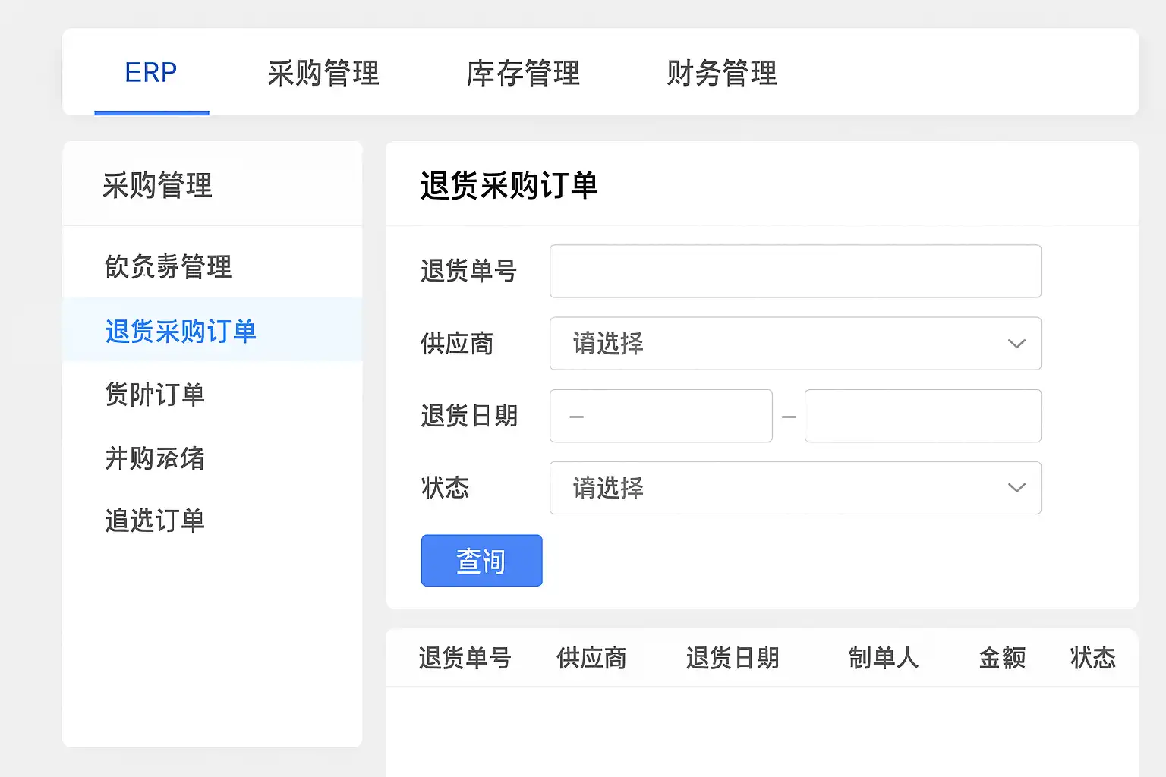1166x777 pixels.
Task: Click the 供应商 dropdown chevron arrow
Action: (1016, 344)
